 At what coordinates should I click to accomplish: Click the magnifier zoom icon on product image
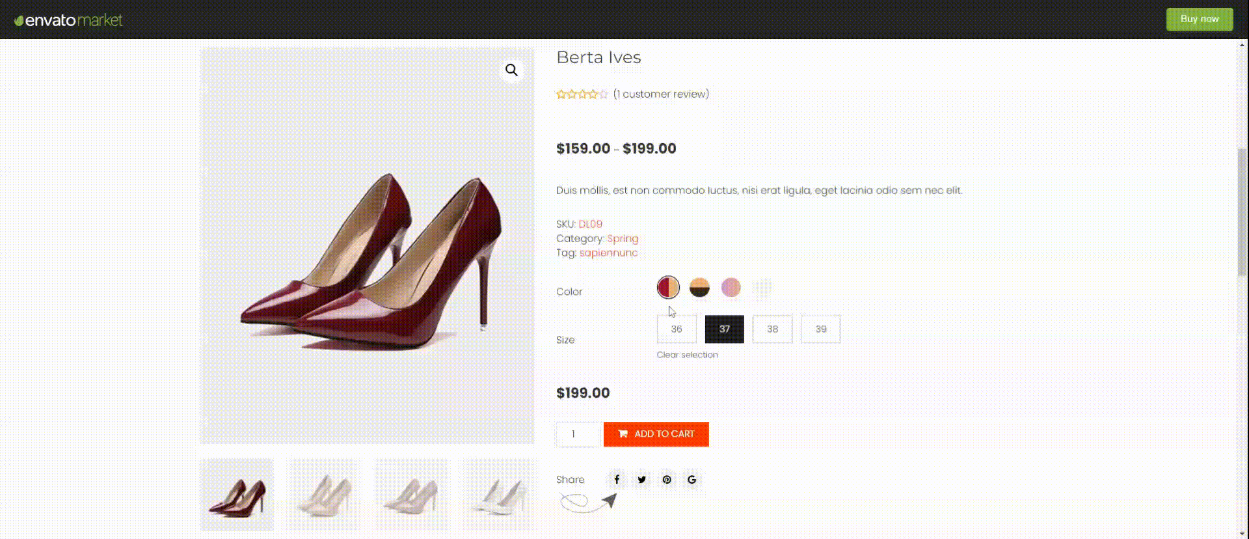(512, 70)
